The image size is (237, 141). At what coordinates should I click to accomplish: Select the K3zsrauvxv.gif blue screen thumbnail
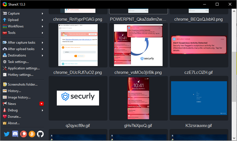click(x=199, y=98)
